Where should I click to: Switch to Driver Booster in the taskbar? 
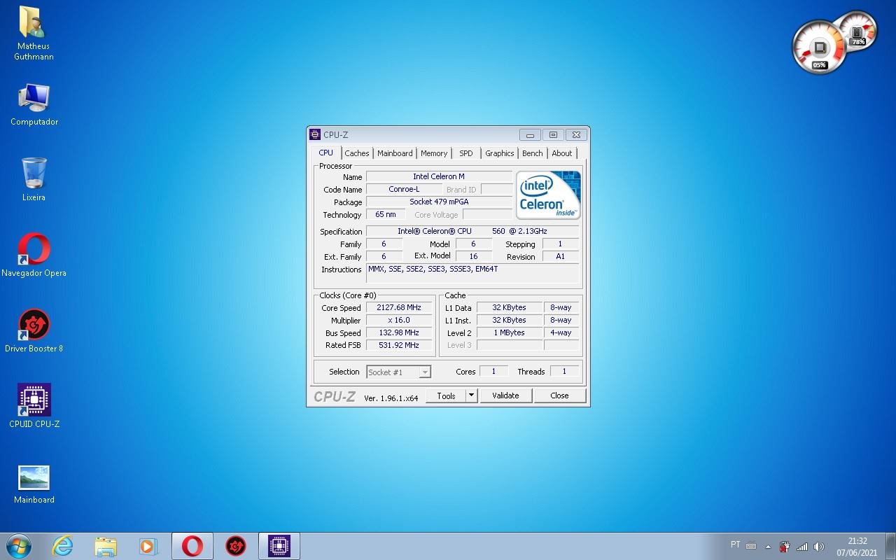tap(236, 546)
